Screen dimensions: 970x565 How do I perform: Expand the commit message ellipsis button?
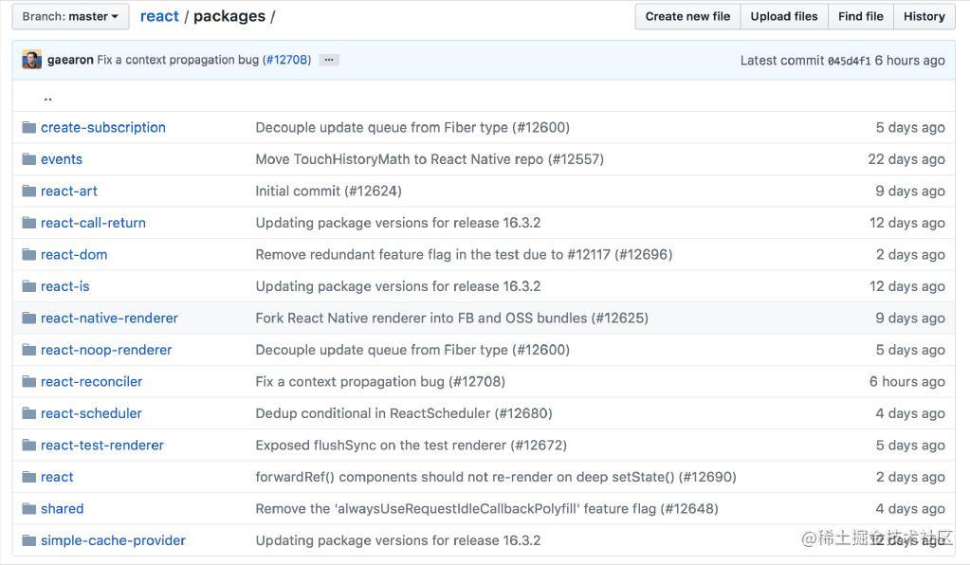tap(329, 60)
